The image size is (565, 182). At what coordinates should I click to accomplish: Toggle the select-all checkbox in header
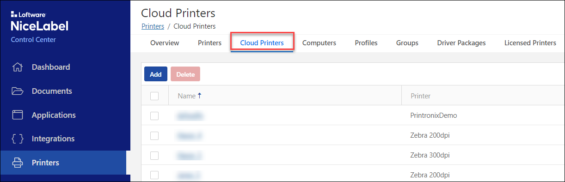[x=154, y=96]
